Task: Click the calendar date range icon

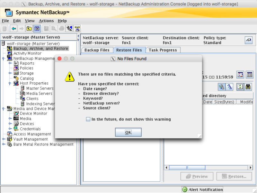Action: point(240,74)
